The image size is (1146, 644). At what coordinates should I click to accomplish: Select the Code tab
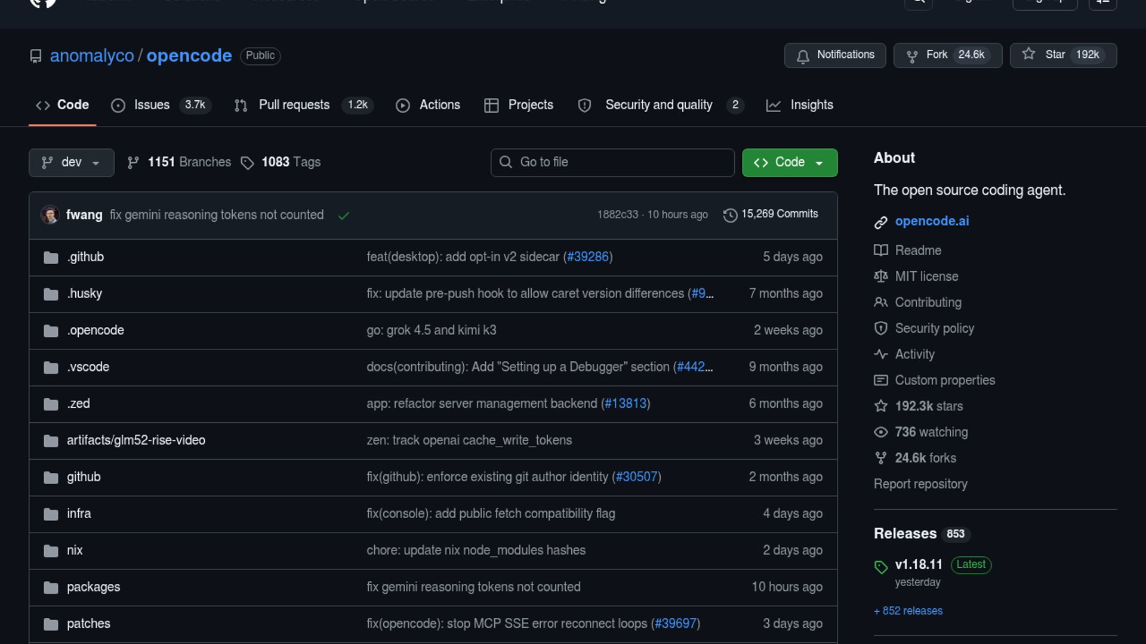[x=62, y=105]
